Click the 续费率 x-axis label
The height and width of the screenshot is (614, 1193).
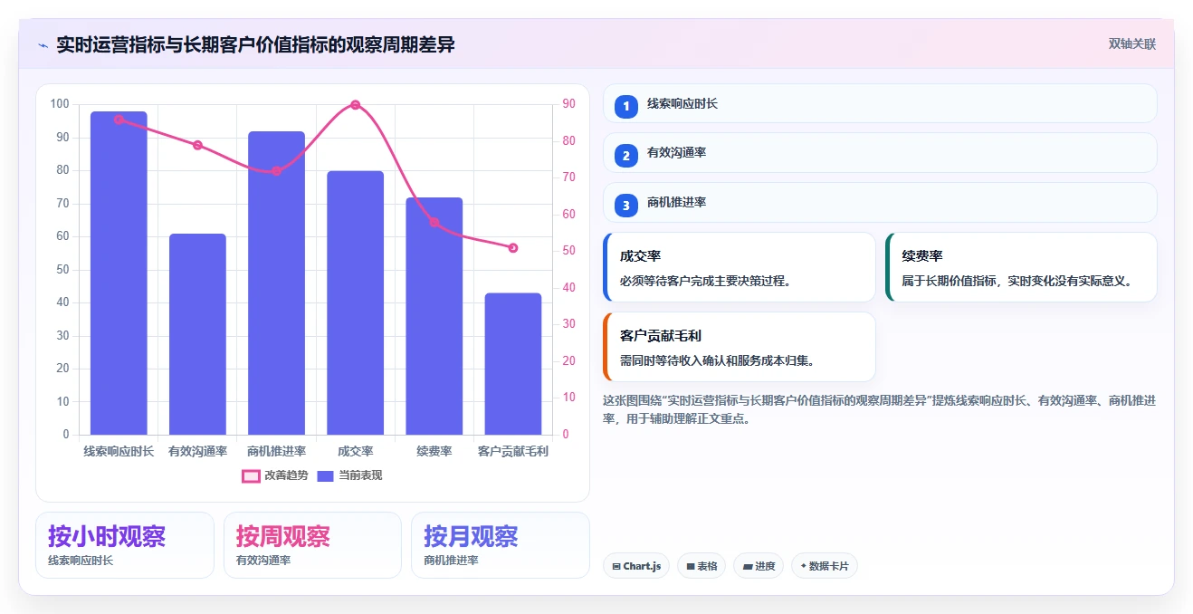(x=434, y=451)
